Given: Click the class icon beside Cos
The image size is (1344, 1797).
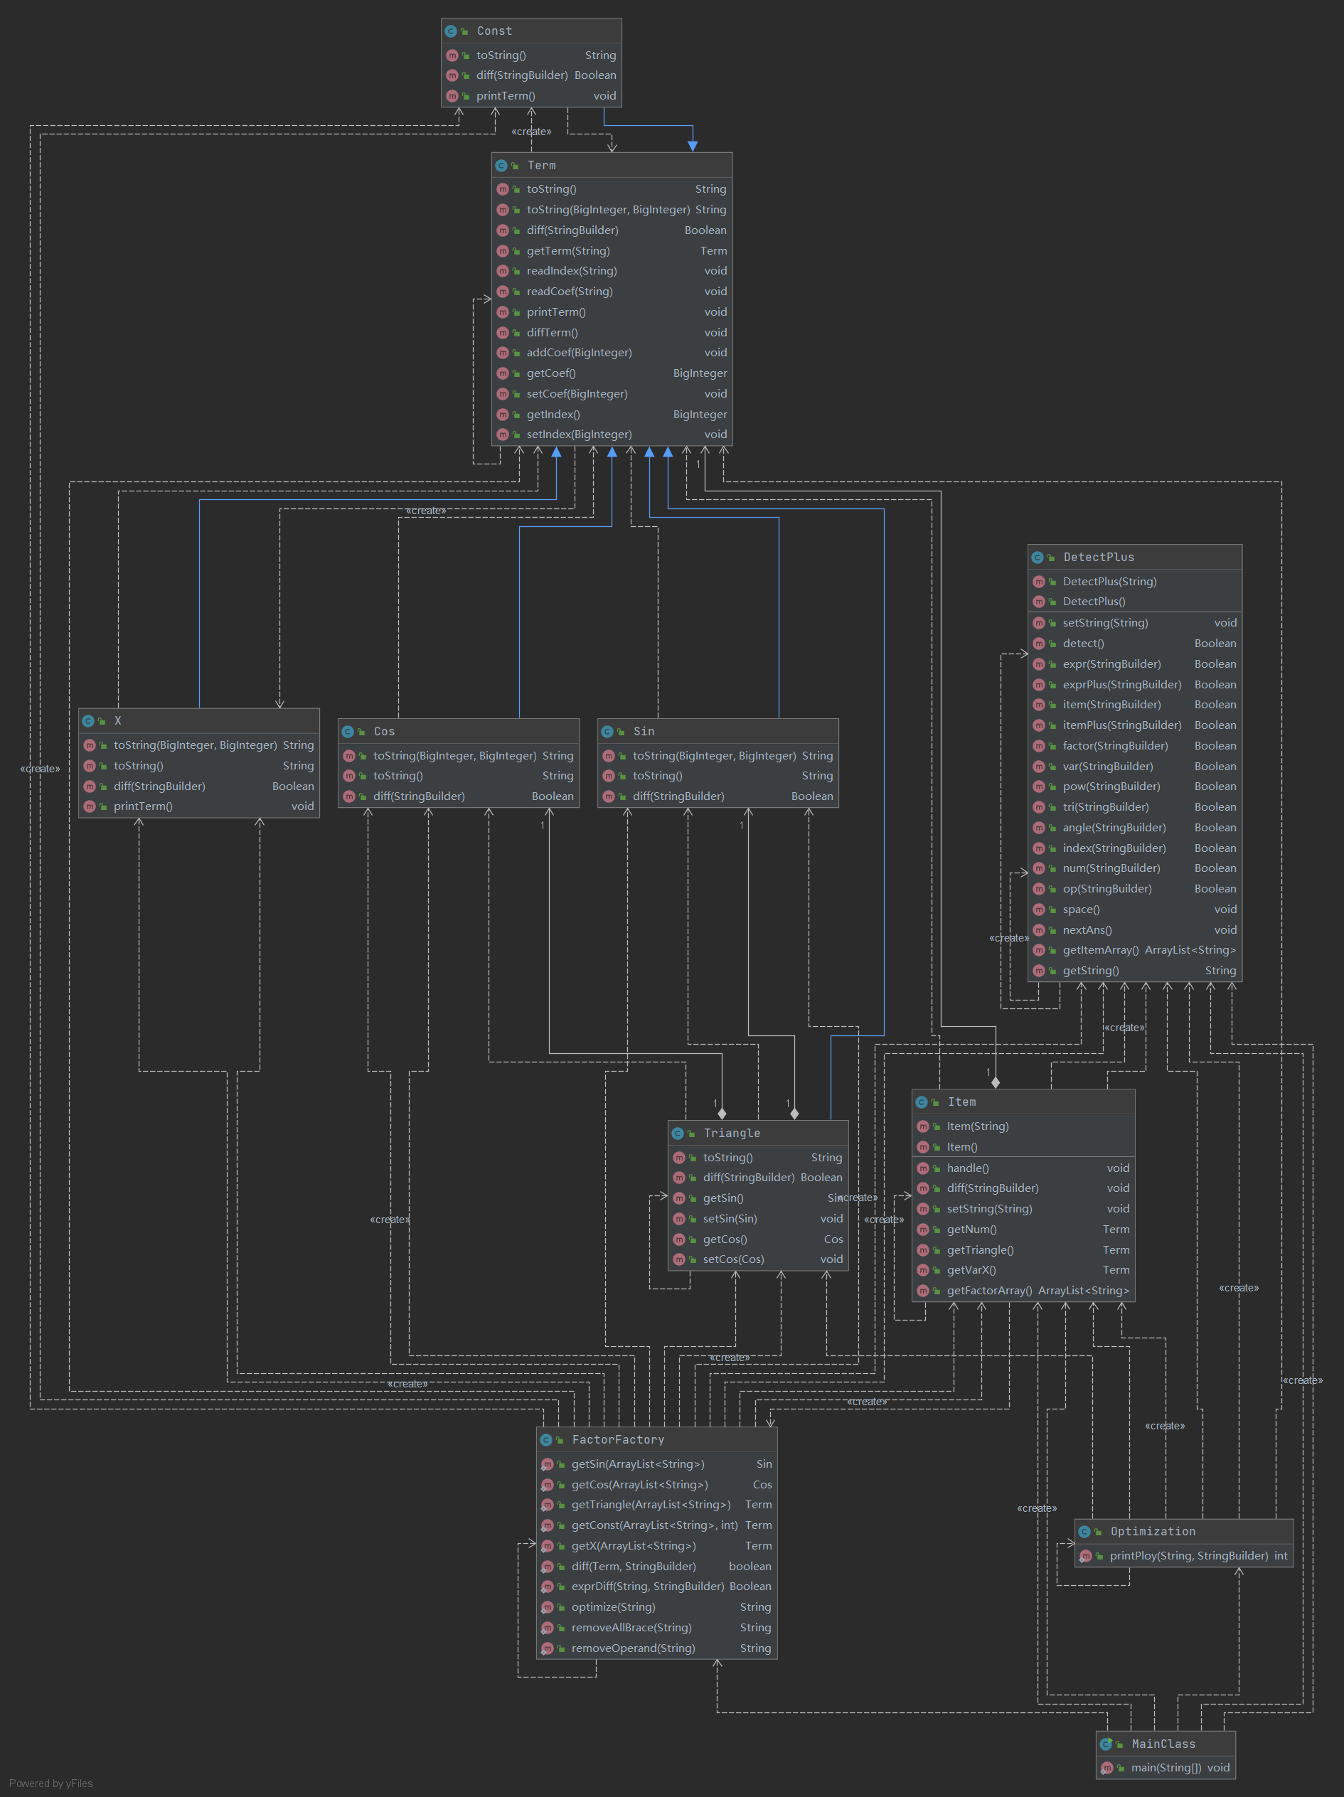Looking at the screenshot, I should pyautogui.click(x=348, y=731).
